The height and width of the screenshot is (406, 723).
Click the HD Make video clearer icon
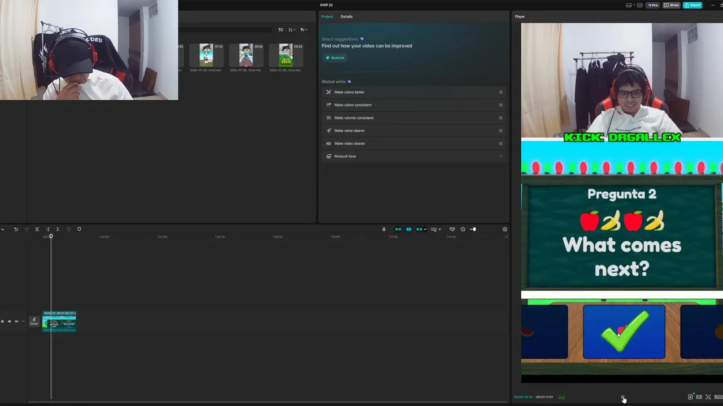329,143
